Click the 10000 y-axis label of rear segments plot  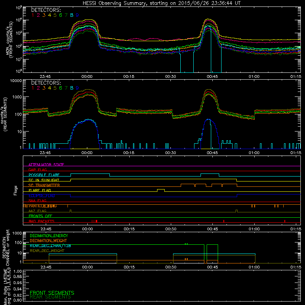click(x=16, y=80)
